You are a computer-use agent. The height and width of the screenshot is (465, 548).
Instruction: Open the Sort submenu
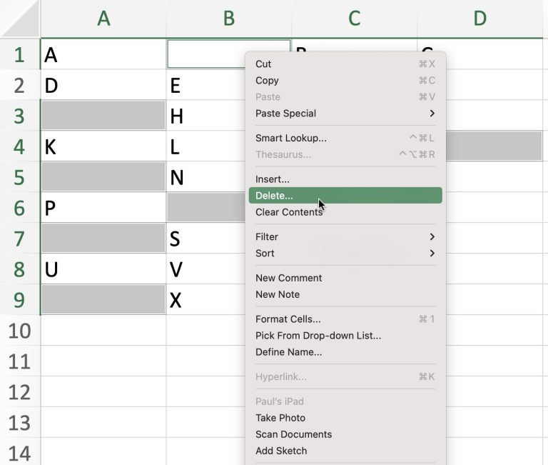[265, 253]
